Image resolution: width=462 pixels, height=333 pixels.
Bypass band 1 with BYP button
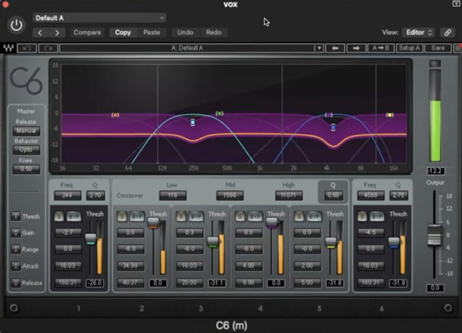(74, 216)
